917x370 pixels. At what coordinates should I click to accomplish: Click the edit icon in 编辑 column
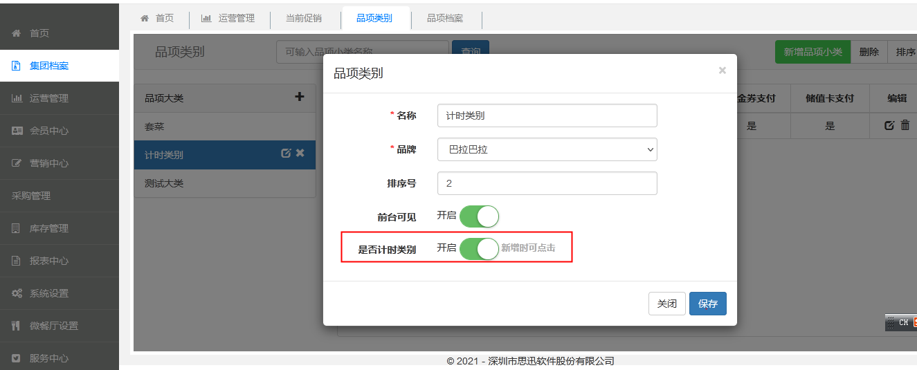889,125
